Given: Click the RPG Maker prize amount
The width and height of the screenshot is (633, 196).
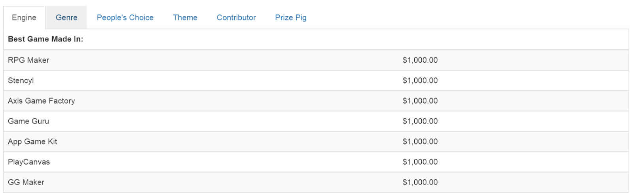Looking at the screenshot, I should coord(420,60).
